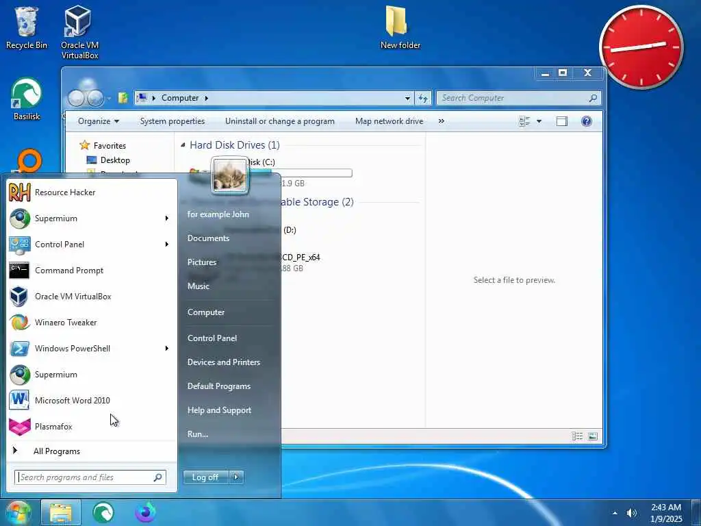
Task: Open the view options dropdown arrow
Action: point(539,121)
